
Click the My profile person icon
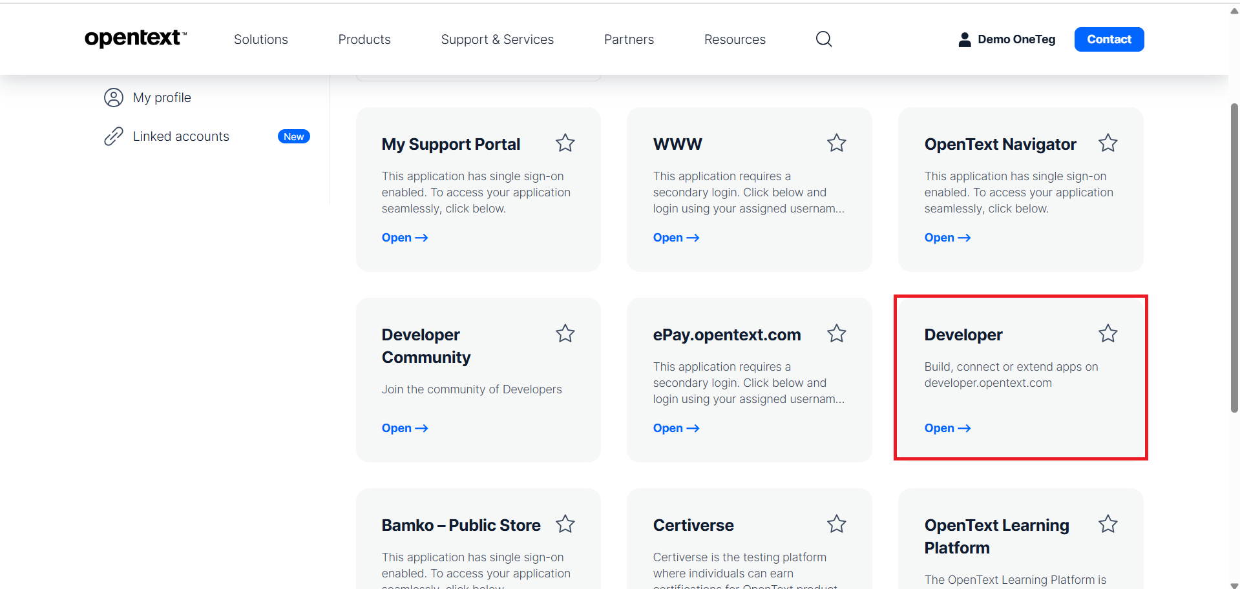coord(114,98)
